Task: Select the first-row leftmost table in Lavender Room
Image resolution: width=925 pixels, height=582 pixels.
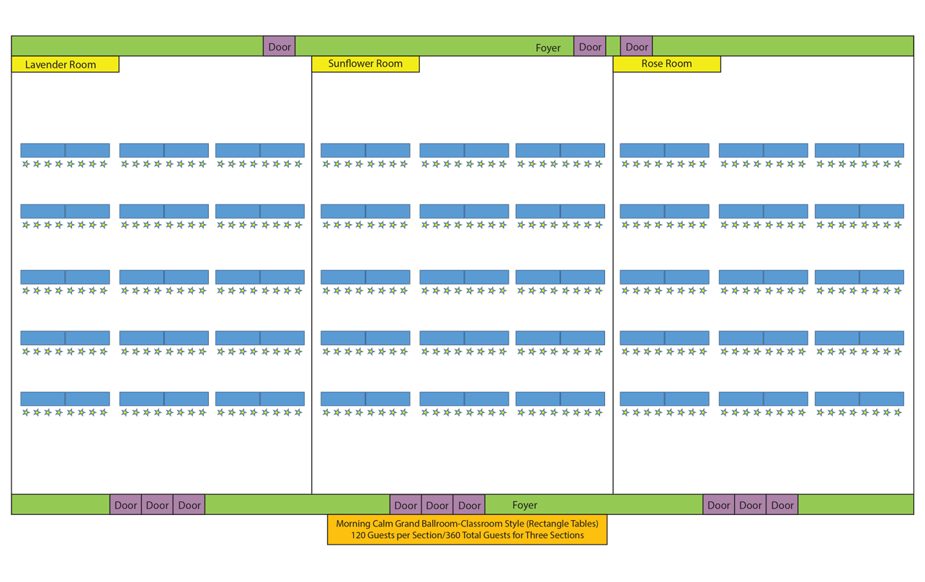Action: tap(66, 151)
